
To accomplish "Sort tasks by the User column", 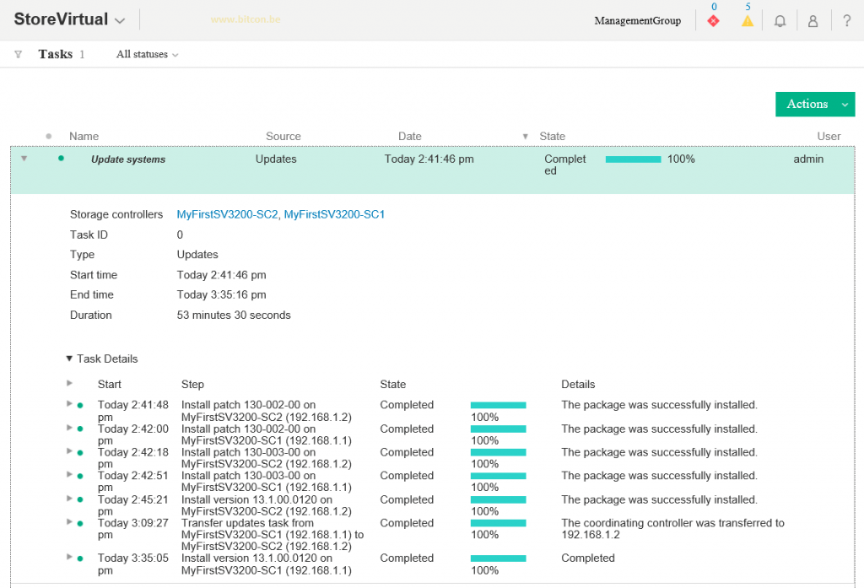I will tap(829, 136).
